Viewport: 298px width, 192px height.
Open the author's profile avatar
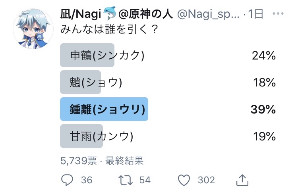33,30
